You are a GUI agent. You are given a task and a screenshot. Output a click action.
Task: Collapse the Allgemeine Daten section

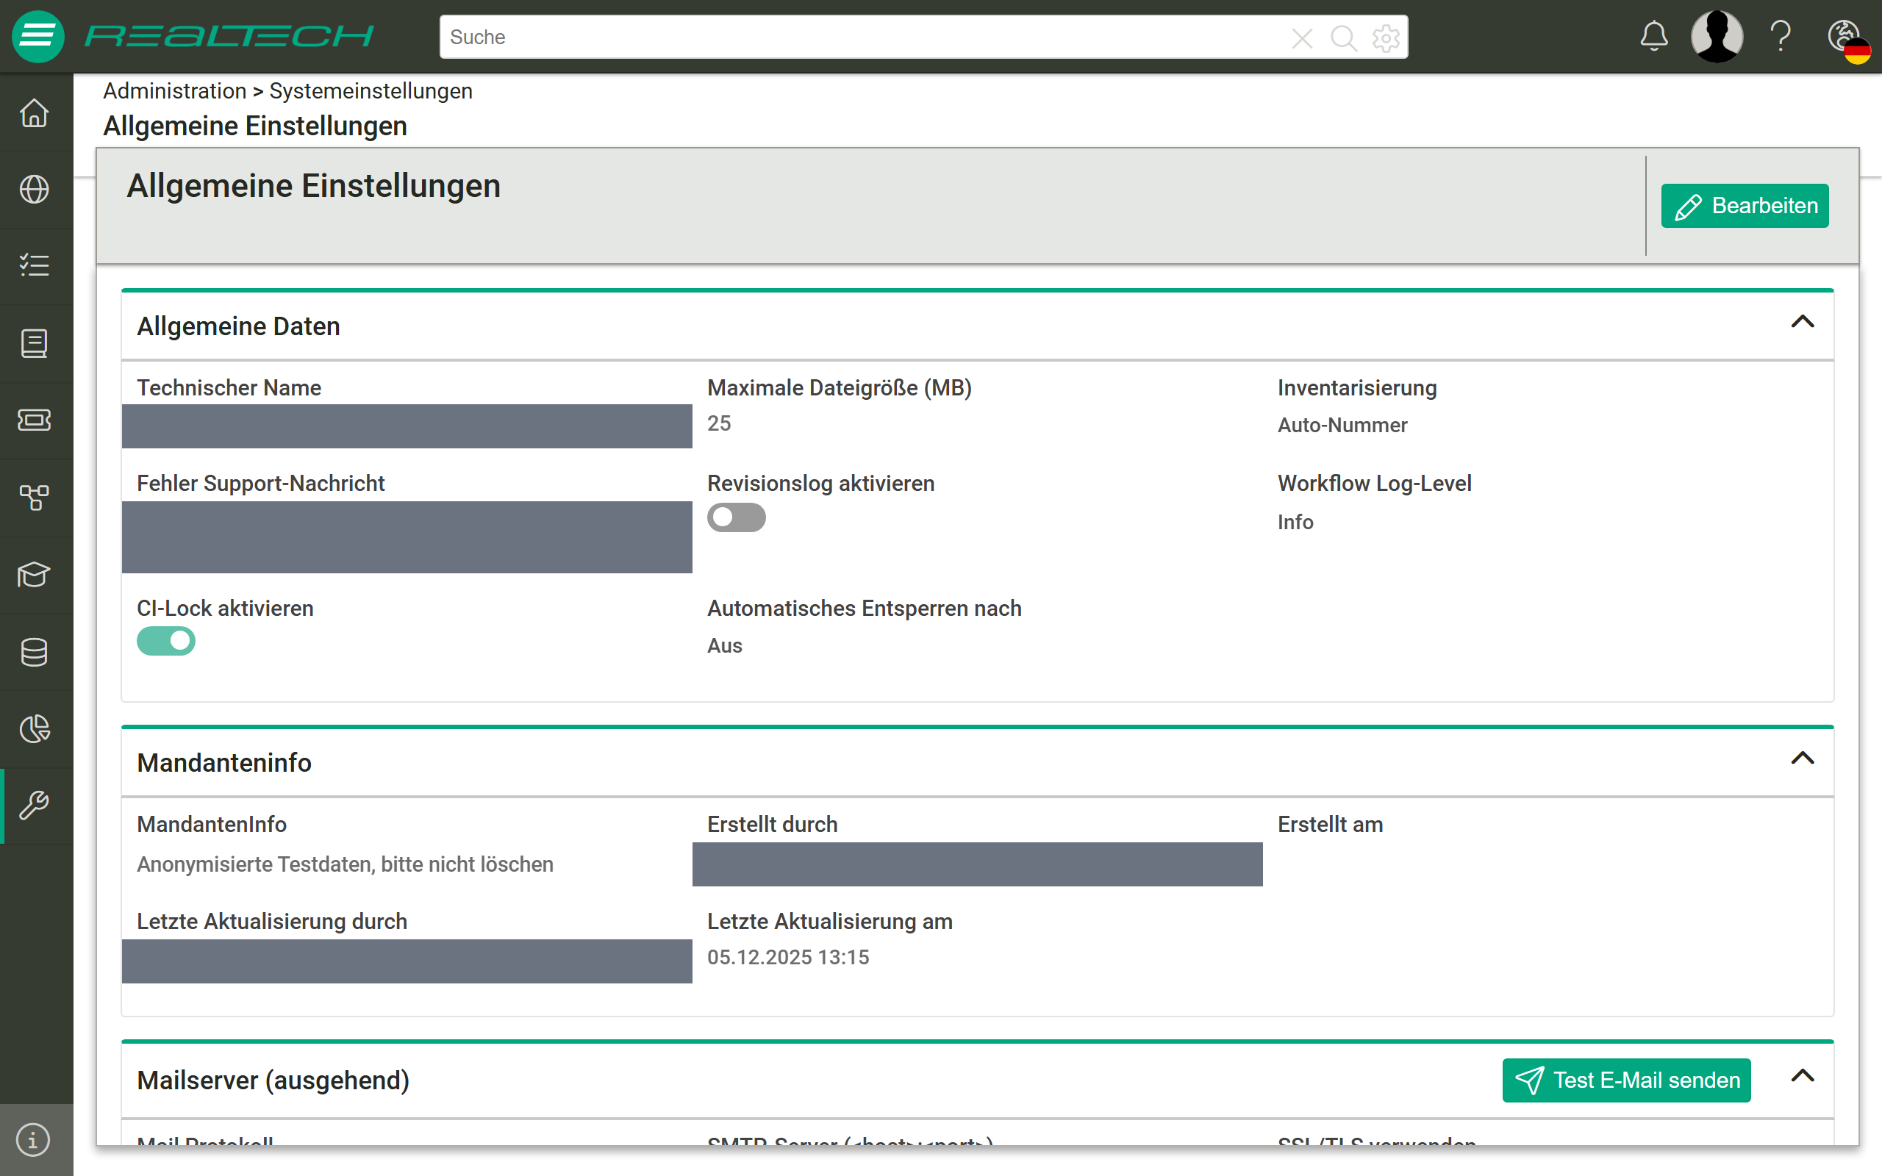pyautogui.click(x=1802, y=322)
